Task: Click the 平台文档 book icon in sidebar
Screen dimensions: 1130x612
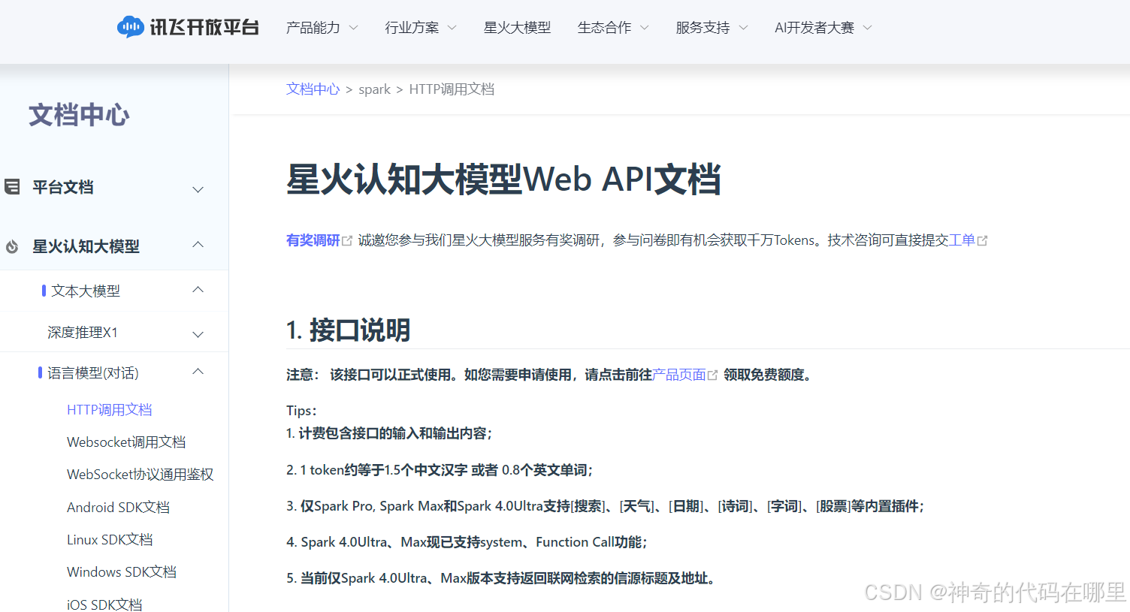Action: tap(12, 186)
